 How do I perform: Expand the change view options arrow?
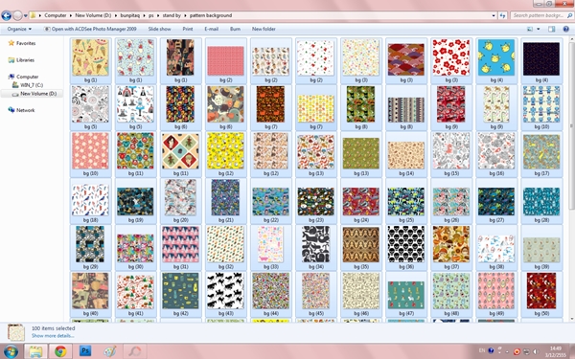pos(539,29)
